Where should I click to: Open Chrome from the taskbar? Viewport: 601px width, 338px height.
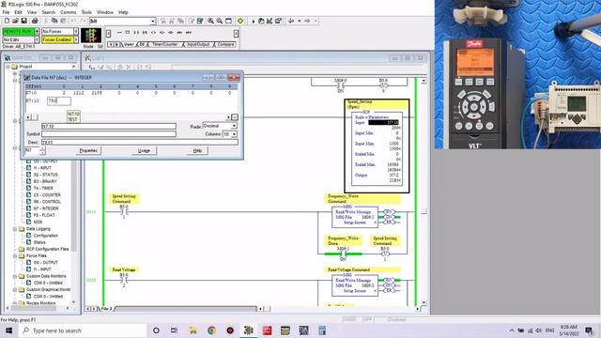coord(211,330)
